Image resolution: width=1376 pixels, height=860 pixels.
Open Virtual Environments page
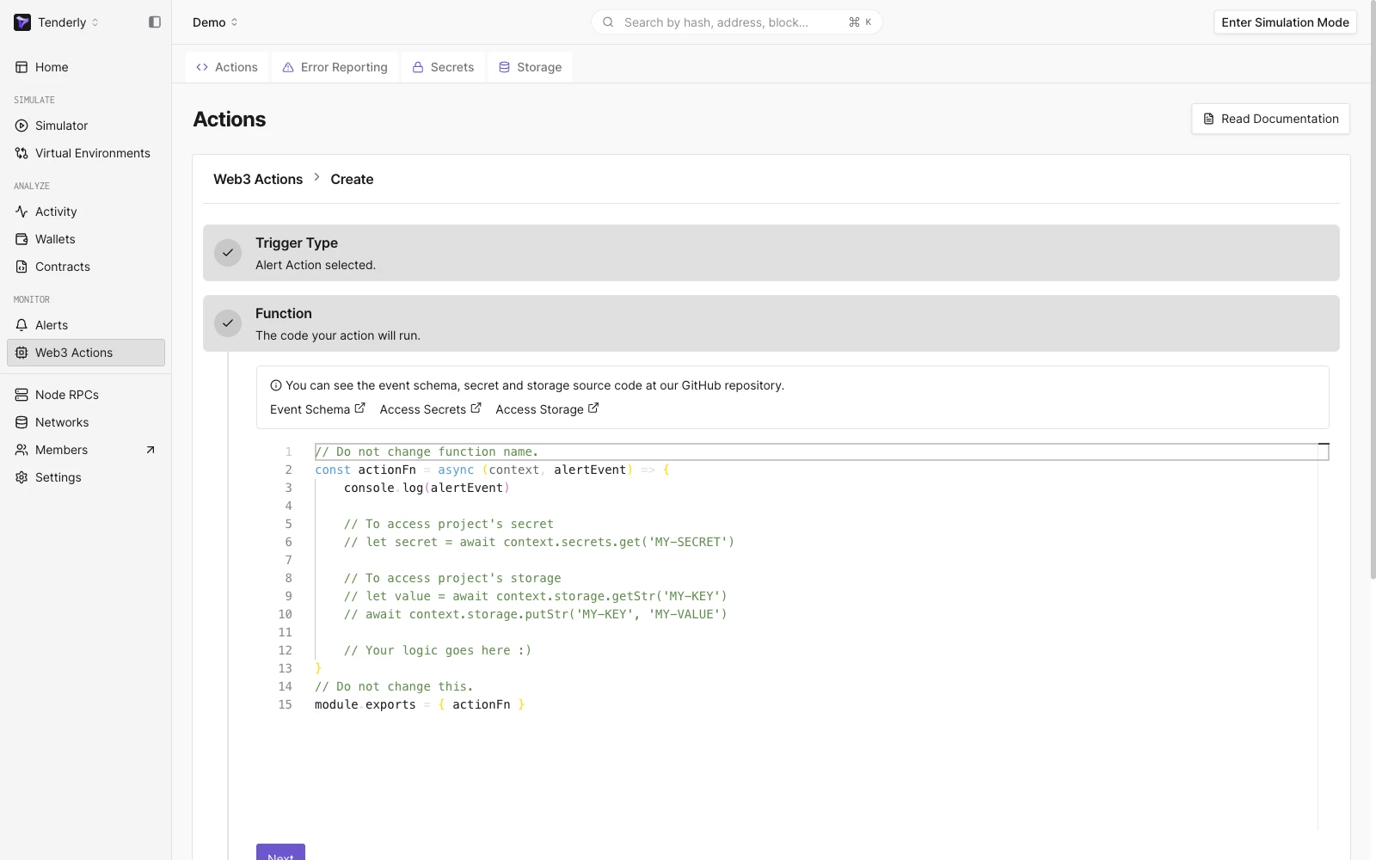tap(85, 153)
